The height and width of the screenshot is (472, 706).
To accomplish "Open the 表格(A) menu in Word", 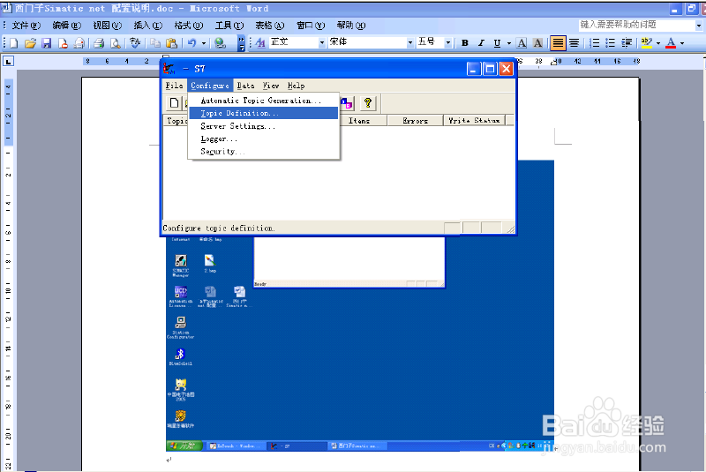I will coord(270,26).
